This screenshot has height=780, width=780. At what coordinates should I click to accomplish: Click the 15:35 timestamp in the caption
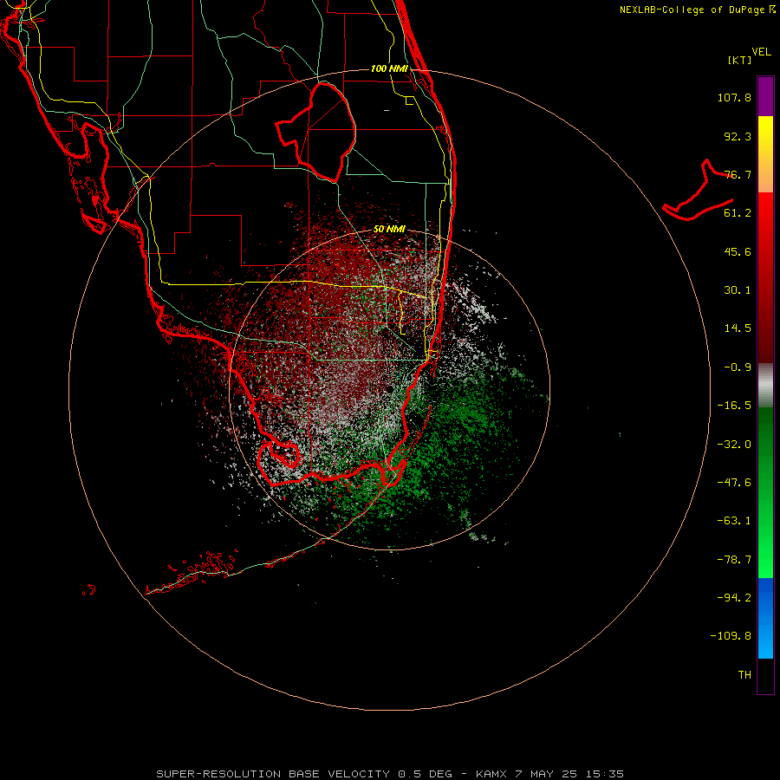tap(604, 774)
